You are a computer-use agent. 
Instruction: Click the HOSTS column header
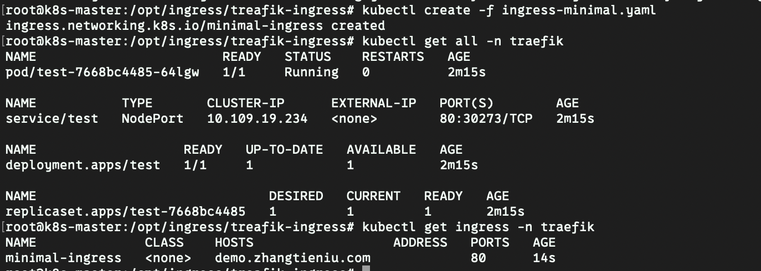click(234, 243)
